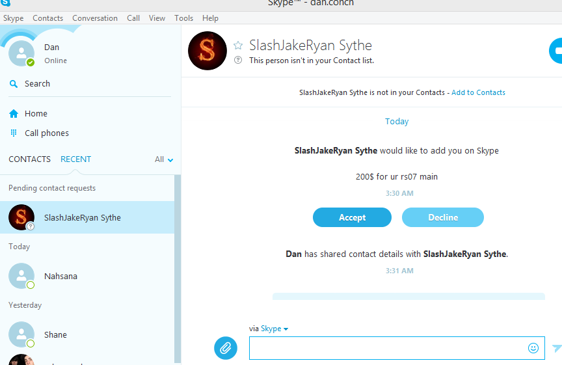The height and width of the screenshot is (365, 562).
Task: Click SlashJakeRyan Sythe large profile picture
Action: point(207,51)
